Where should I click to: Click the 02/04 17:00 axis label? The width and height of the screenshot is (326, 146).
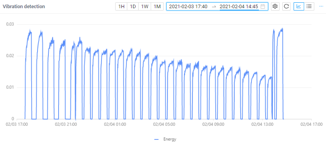(312, 125)
